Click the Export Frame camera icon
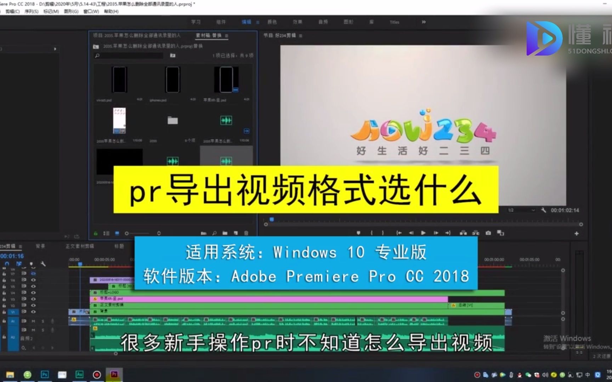Viewport: 612px width, 382px height. 488,233
